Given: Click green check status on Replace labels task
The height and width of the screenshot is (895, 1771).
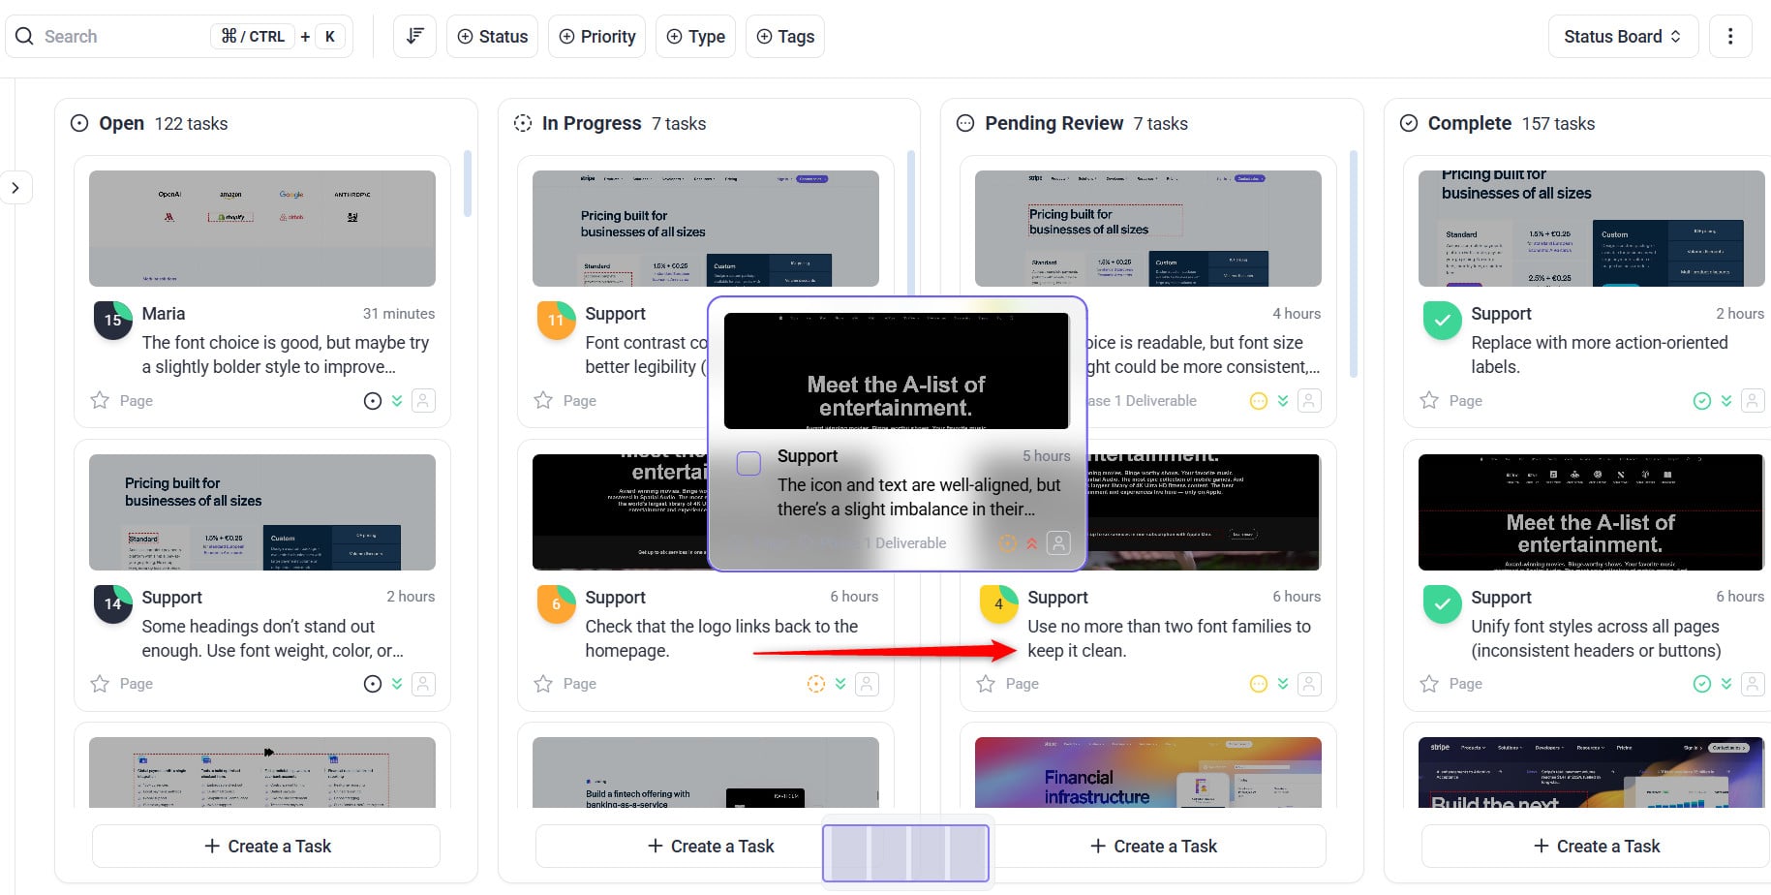Looking at the screenshot, I should coord(1701,401).
